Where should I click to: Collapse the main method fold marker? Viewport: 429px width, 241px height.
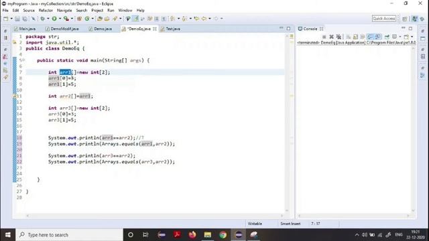point(23,60)
